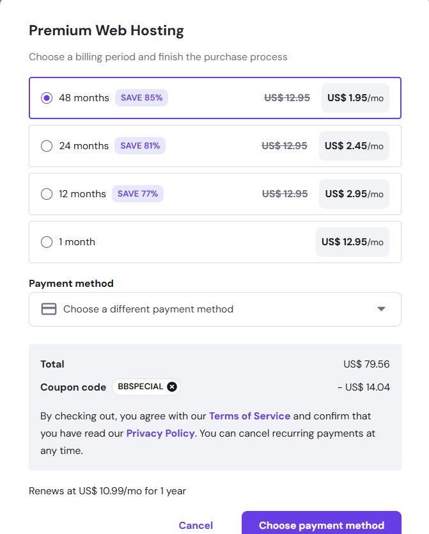Click the US$ 2.95/mo price tag
Screen dimensions: 429x534
tap(354, 194)
